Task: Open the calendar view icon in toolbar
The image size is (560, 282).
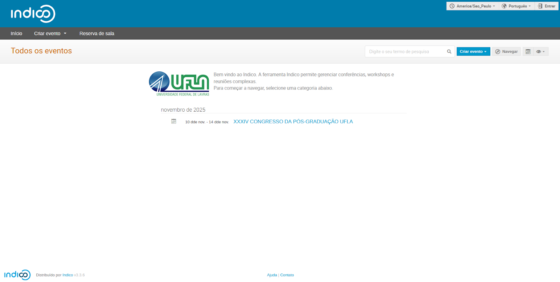Action: (x=528, y=51)
